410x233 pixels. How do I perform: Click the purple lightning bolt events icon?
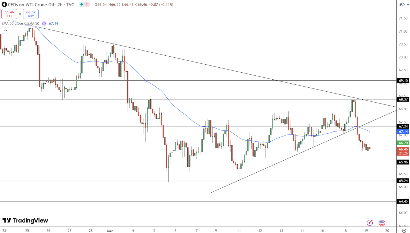pos(370,223)
